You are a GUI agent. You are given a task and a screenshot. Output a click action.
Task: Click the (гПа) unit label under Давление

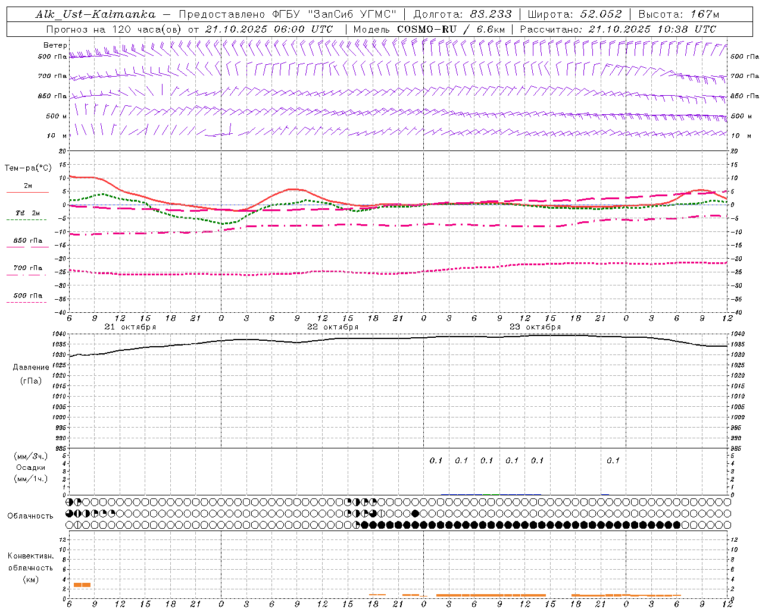click(31, 381)
